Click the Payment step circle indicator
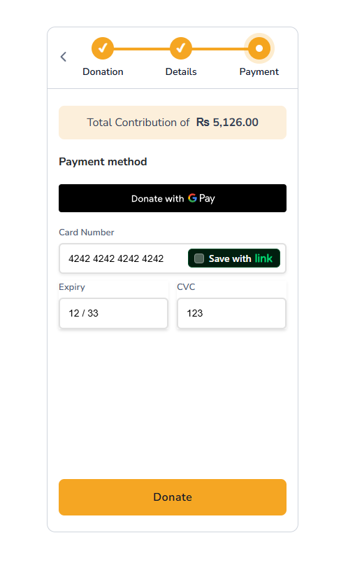The width and height of the screenshot is (355, 561). pos(259,48)
